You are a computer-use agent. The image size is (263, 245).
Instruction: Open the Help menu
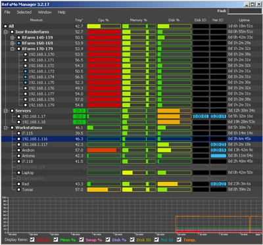pos(62,12)
